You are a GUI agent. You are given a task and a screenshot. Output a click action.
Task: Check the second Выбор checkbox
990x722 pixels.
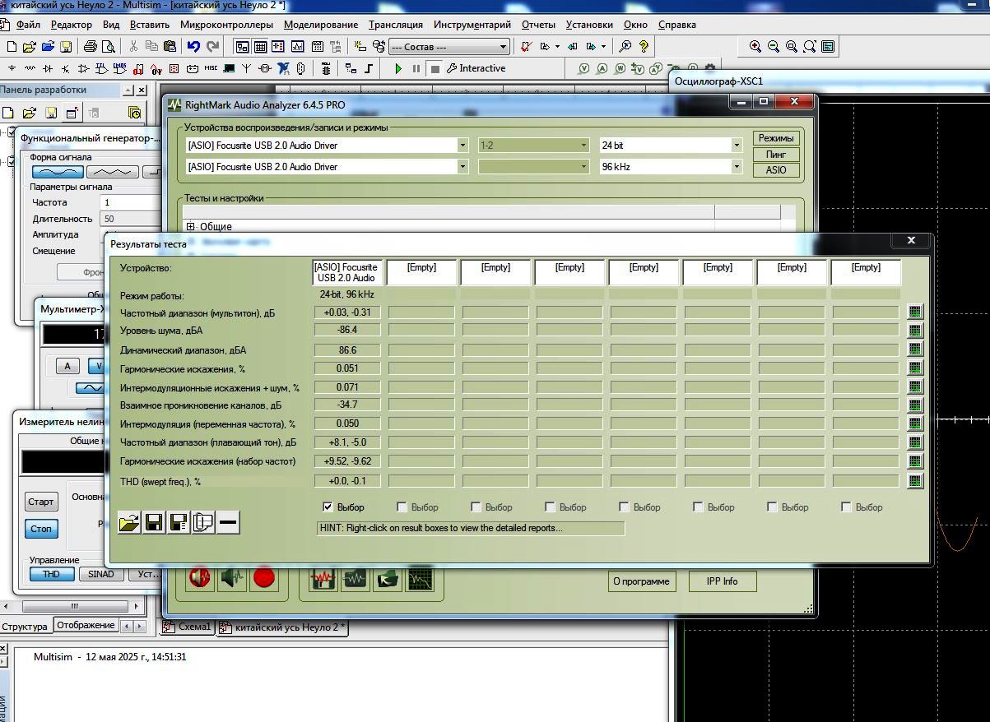402,507
